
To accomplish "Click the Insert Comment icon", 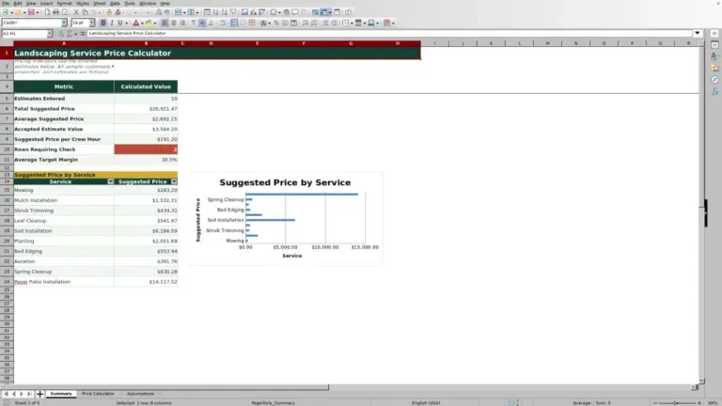I will tap(295, 12).
